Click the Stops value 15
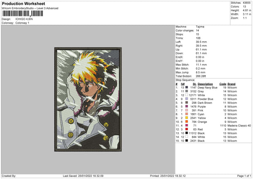Image resolution: width=253 pixels, height=179 pixels. (x=197, y=34)
